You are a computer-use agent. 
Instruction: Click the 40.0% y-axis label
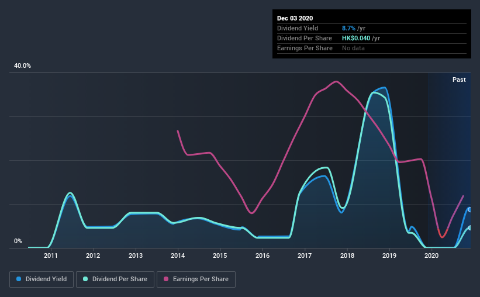coord(22,66)
